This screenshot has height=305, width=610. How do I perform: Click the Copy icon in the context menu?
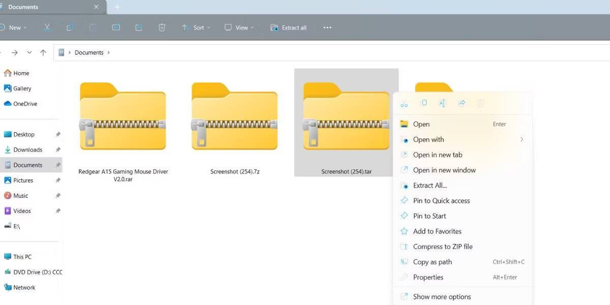click(424, 103)
